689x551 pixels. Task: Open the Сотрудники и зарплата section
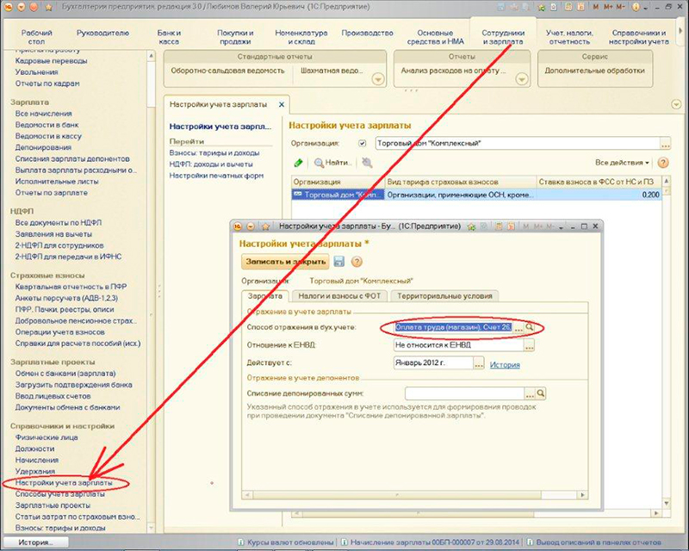point(504,37)
